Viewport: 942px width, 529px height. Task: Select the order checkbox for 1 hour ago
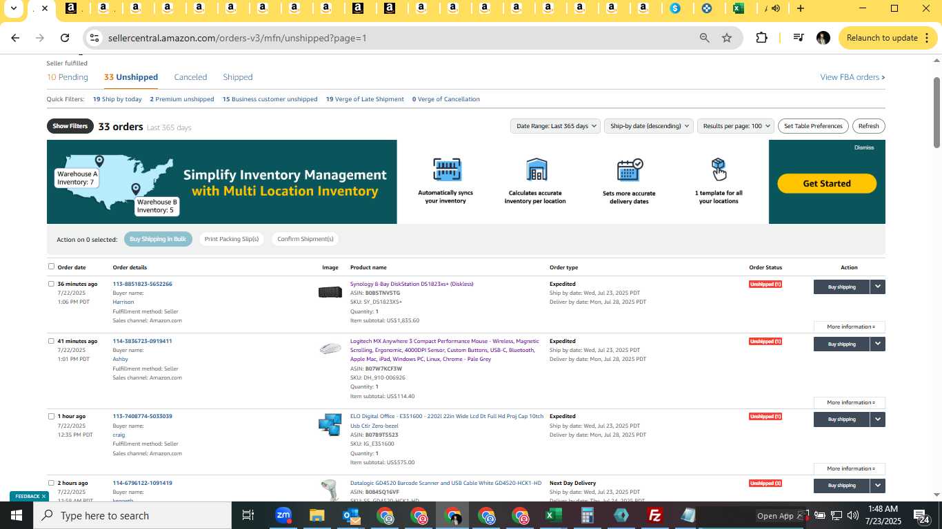pyautogui.click(x=51, y=416)
